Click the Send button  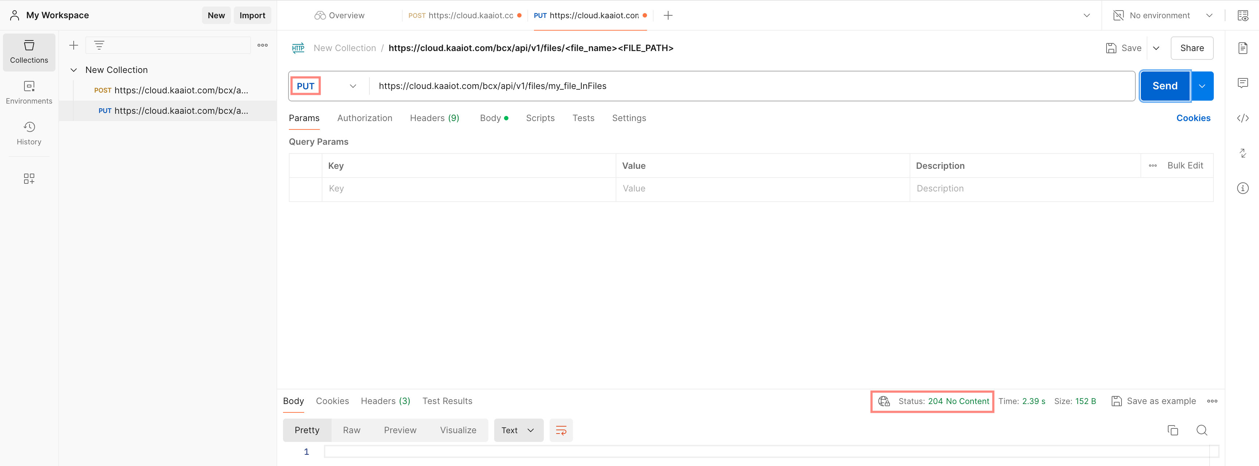(x=1165, y=86)
